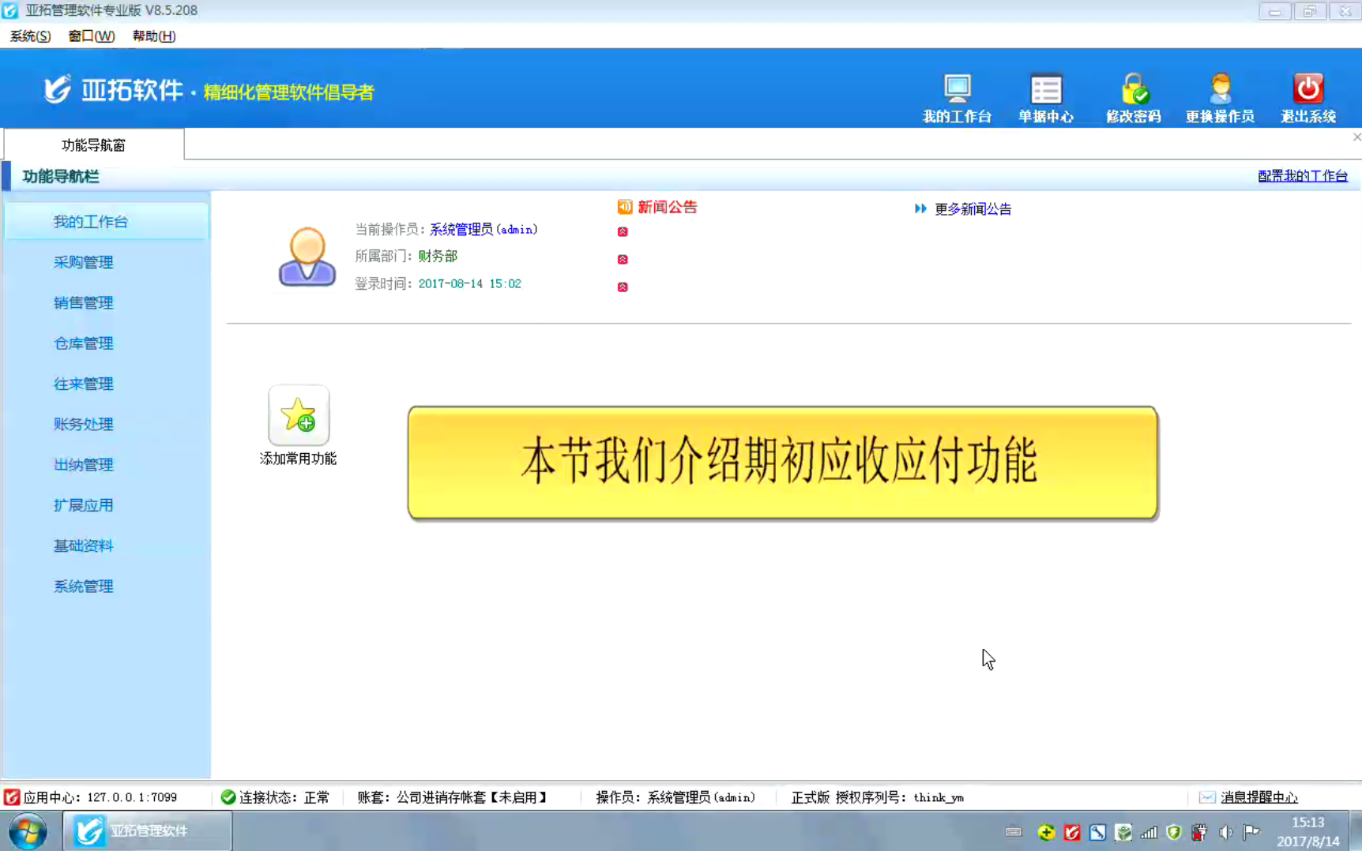Expand the 销售管理 navigation section
This screenshot has height=851, width=1362.
83,303
